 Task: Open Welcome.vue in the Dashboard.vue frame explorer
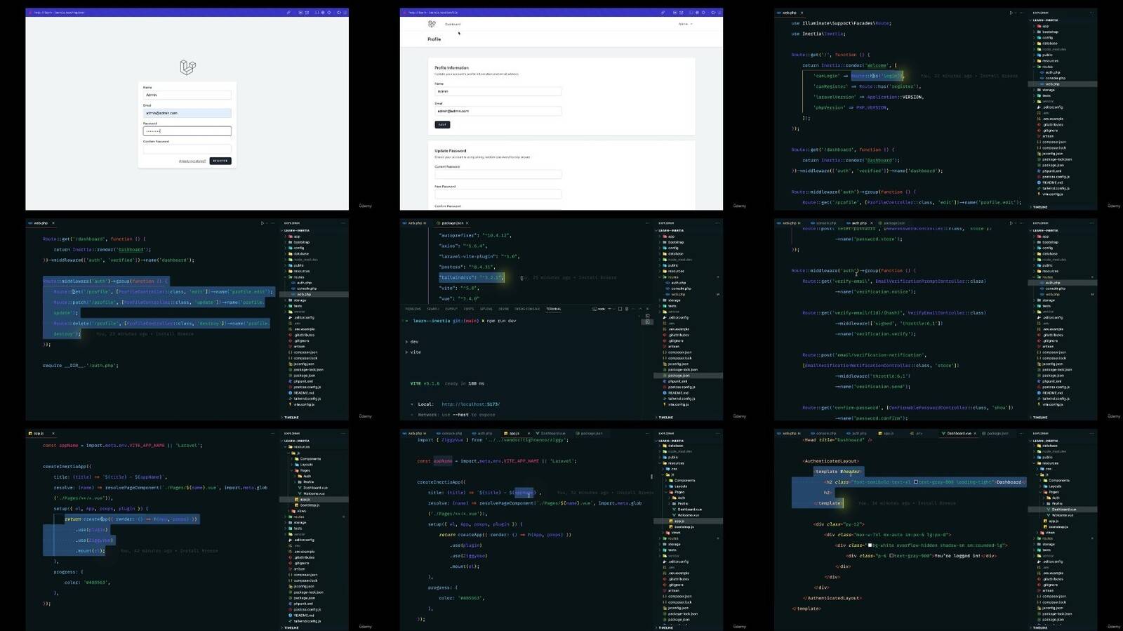coord(1062,515)
